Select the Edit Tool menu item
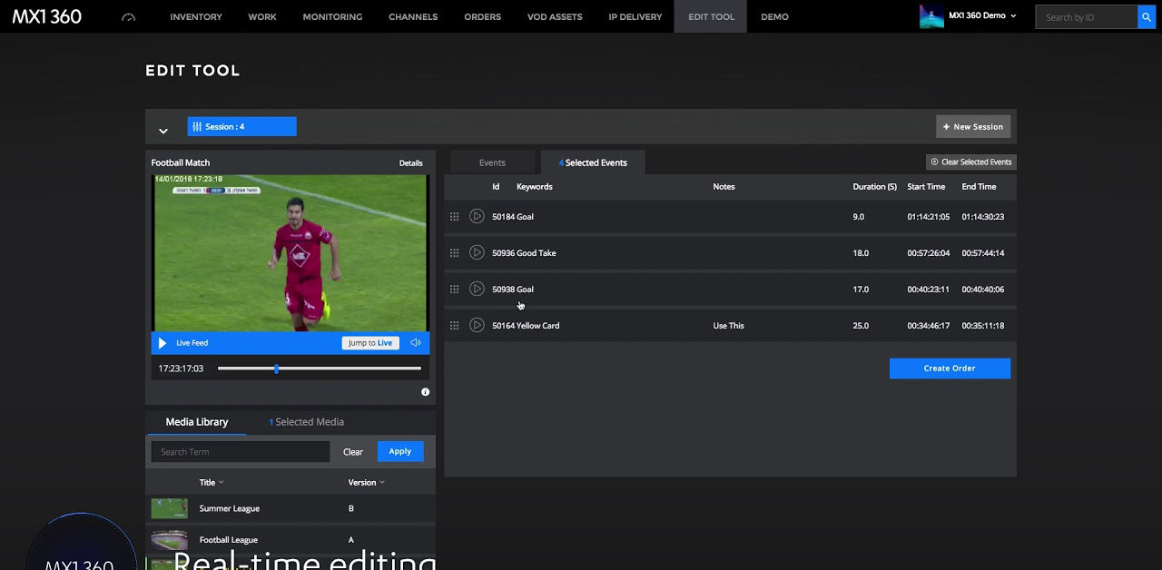 [x=711, y=16]
